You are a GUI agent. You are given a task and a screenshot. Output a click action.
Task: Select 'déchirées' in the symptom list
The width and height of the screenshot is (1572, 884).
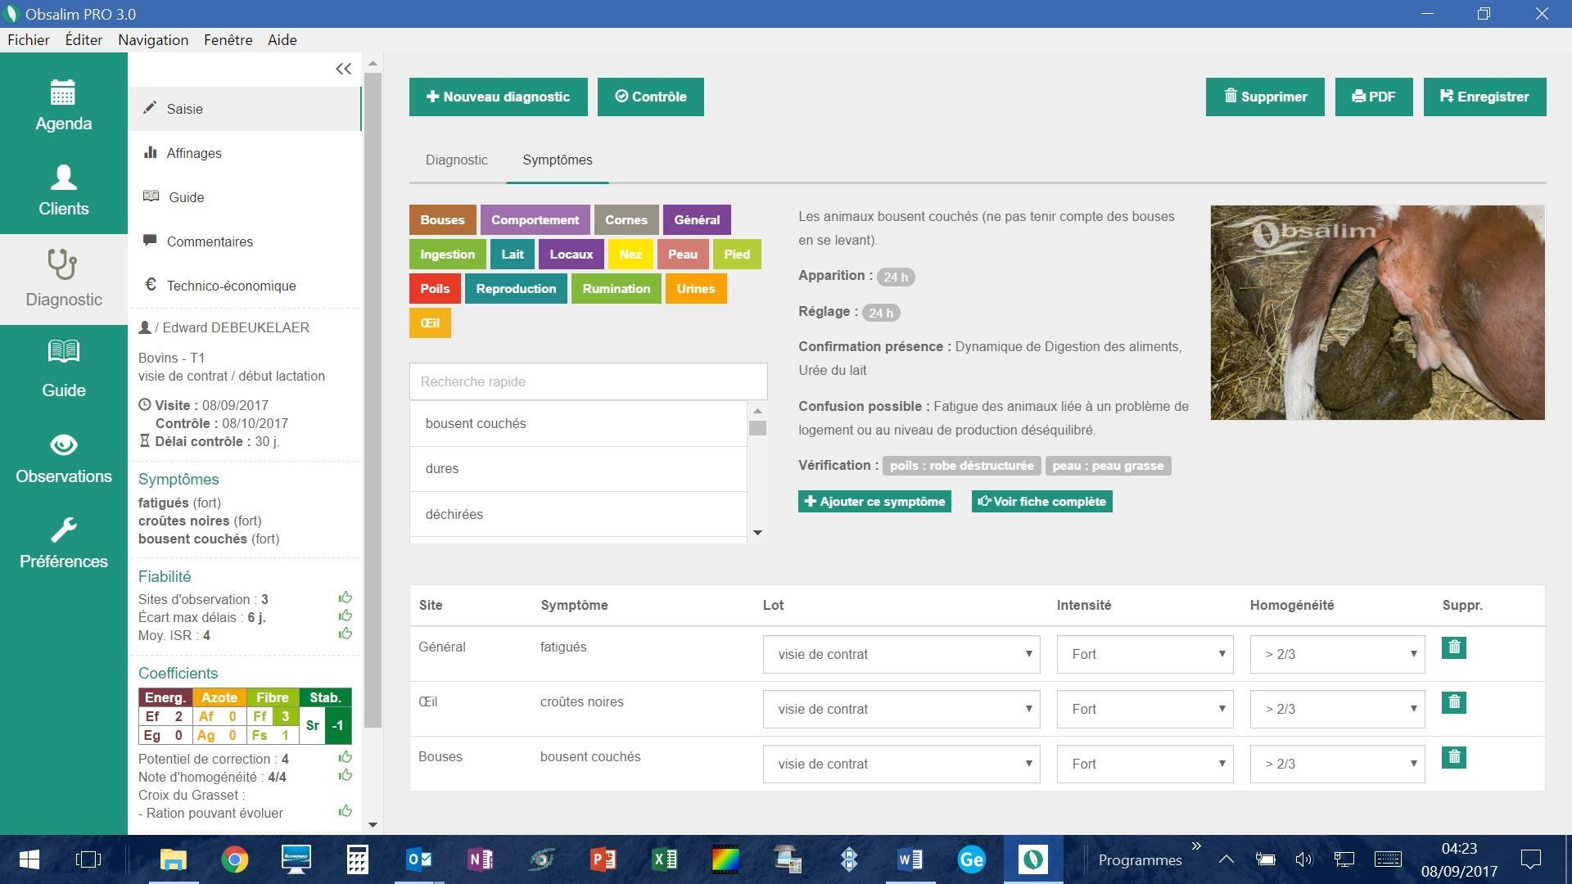click(x=578, y=515)
